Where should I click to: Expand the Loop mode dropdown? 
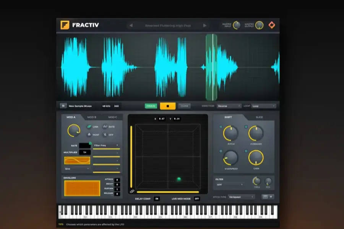pyautogui.click(x=263, y=106)
